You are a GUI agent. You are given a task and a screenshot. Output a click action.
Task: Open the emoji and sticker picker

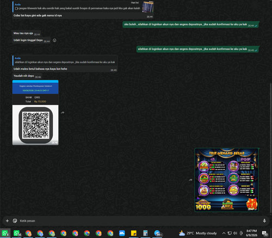pos(15,221)
